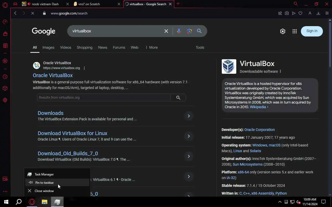Stop page loading with X button

pyautogui.click(x=33, y=13)
